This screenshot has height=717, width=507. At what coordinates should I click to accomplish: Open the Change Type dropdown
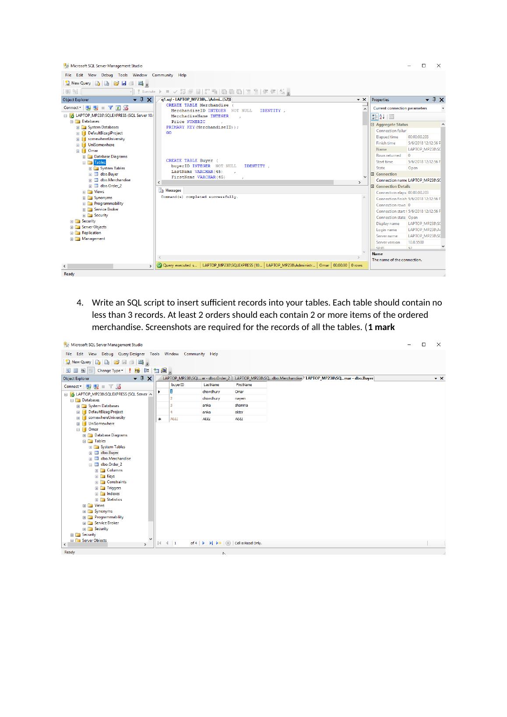(x=110, y=370)
